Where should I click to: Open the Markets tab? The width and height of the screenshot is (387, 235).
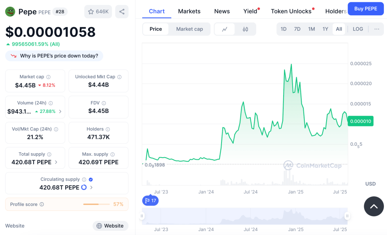tap(189, 11)
